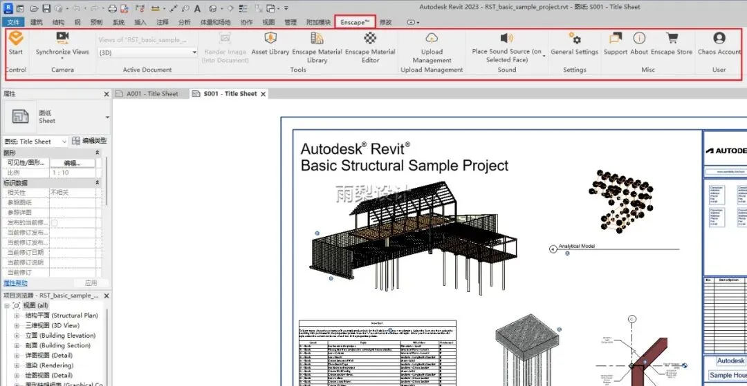Click the Analytical Model view title

[576, 247]
